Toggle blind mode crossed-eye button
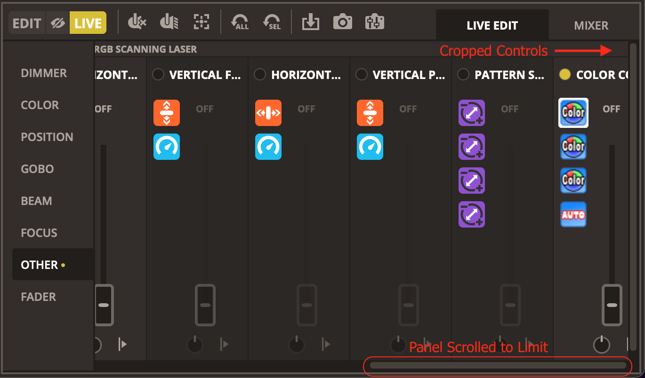 (x=58, y=23)
